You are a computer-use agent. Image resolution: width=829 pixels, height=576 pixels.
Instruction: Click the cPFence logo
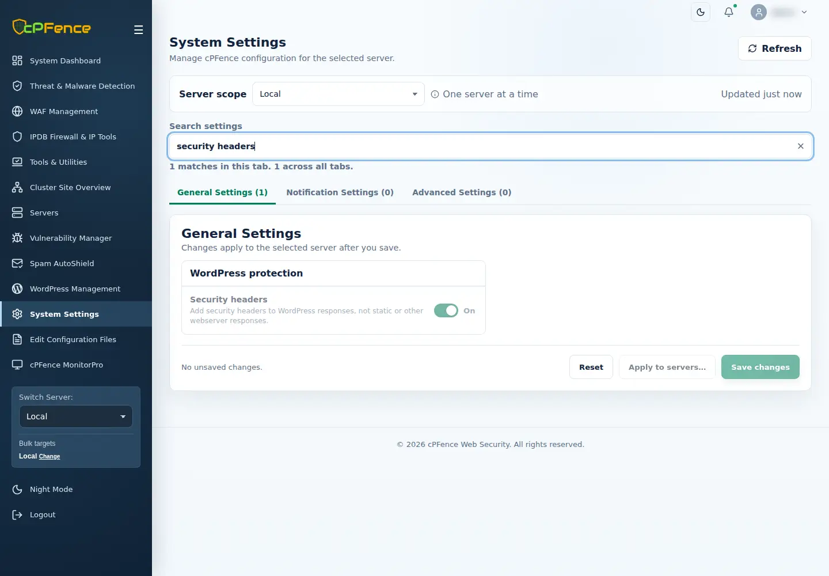tap(52, 27)
